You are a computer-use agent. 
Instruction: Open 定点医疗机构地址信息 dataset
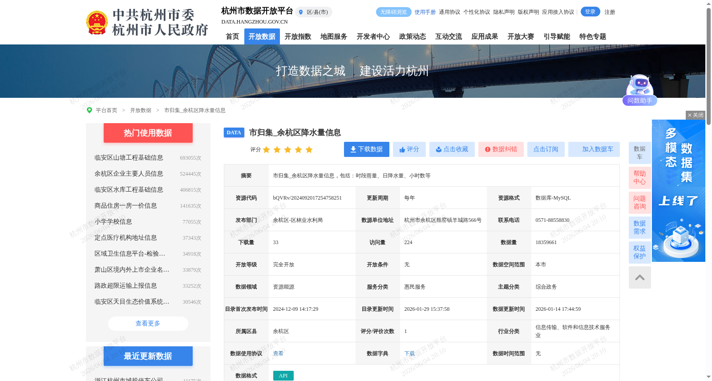(125, 238)
